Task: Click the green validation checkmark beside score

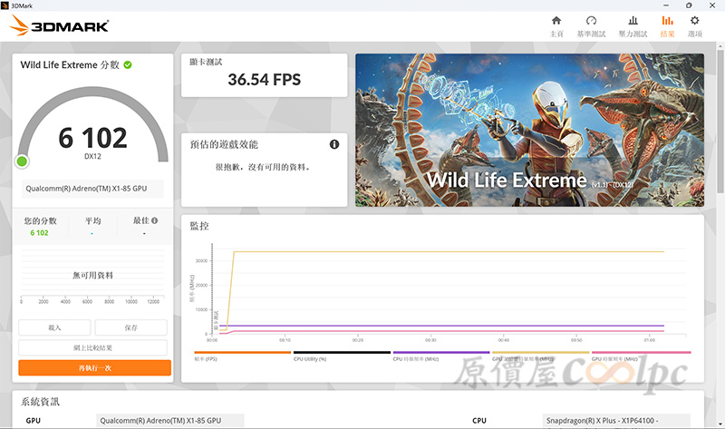Action: click(x=128, y=64)
